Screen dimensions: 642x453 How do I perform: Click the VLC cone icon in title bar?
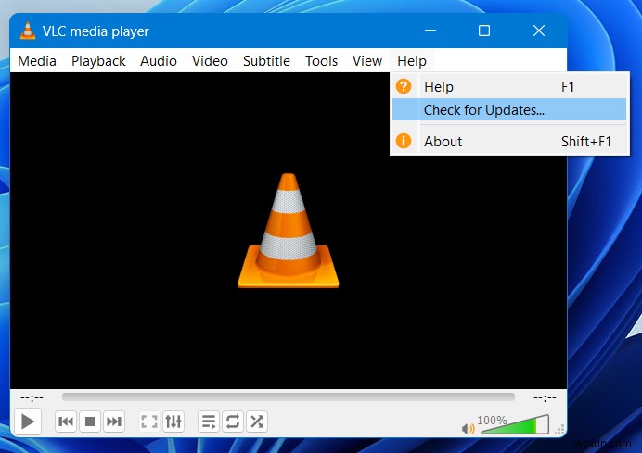click(x=28, y=31)
